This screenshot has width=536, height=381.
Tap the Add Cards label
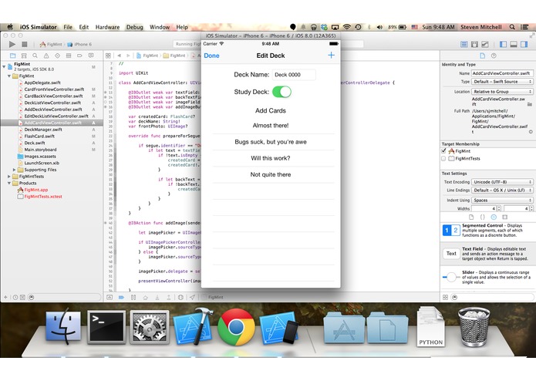point(271,110)
